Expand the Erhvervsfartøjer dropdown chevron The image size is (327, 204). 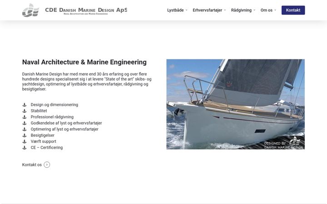coord(225,10)
